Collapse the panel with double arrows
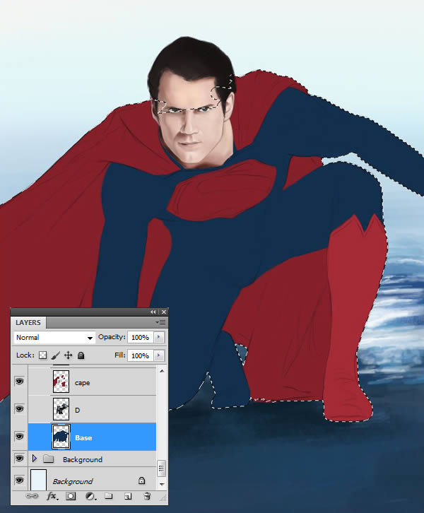The height and width of the screenshot is (513, 424). click(153, 312)
